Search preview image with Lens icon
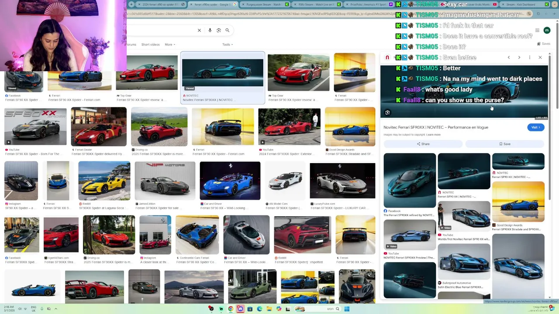559x314 pixels. point(387,113)
